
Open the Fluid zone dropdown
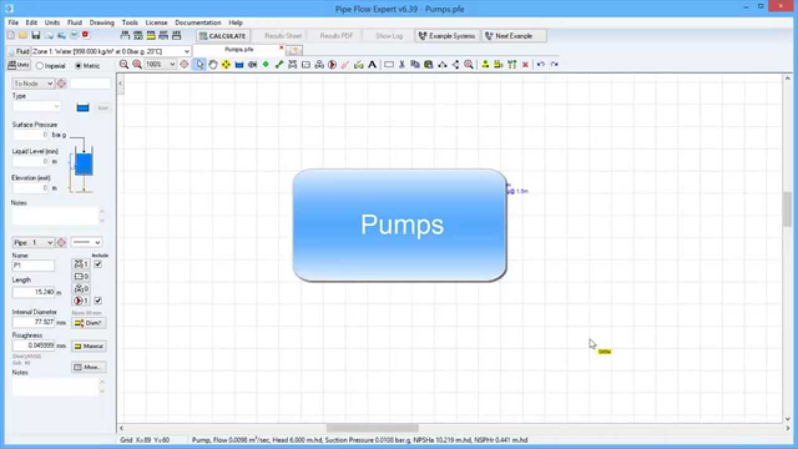187,51
